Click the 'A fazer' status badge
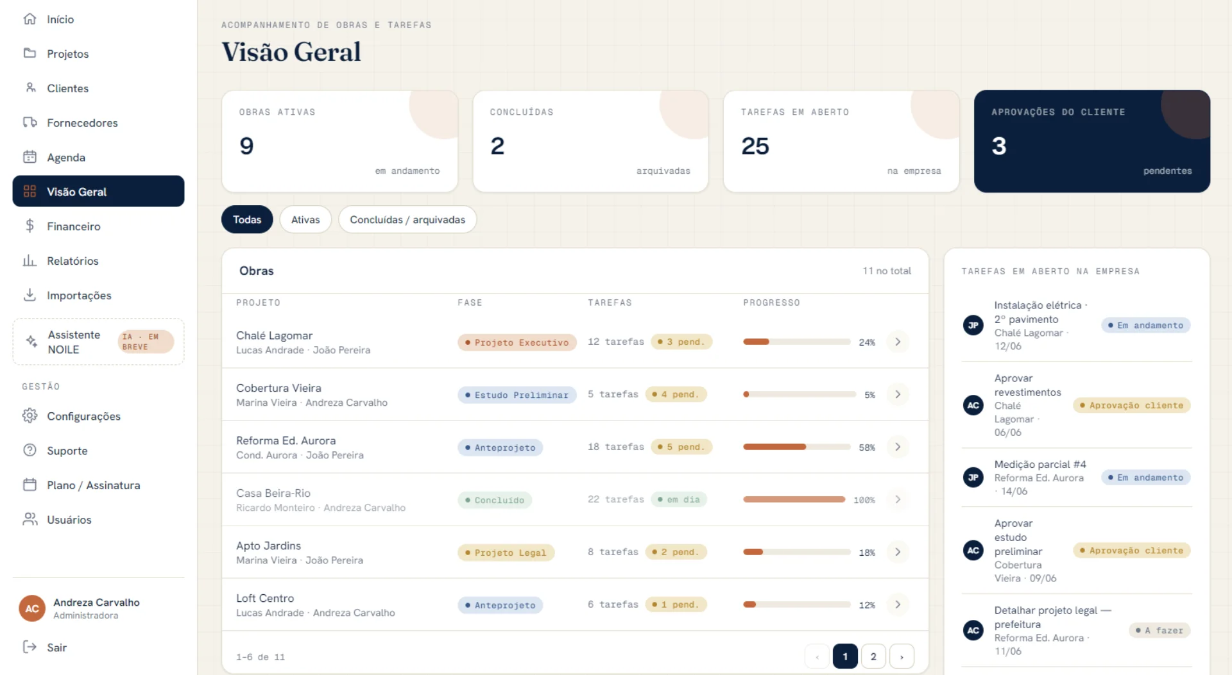Screen dimensions: 1232x675 tap(1159, 630)
